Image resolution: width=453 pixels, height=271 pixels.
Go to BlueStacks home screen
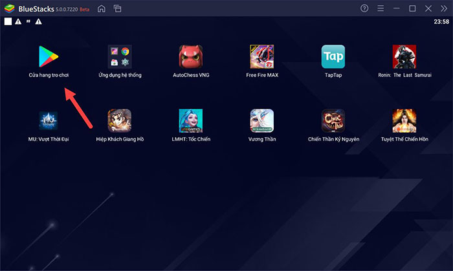point(101,9)
